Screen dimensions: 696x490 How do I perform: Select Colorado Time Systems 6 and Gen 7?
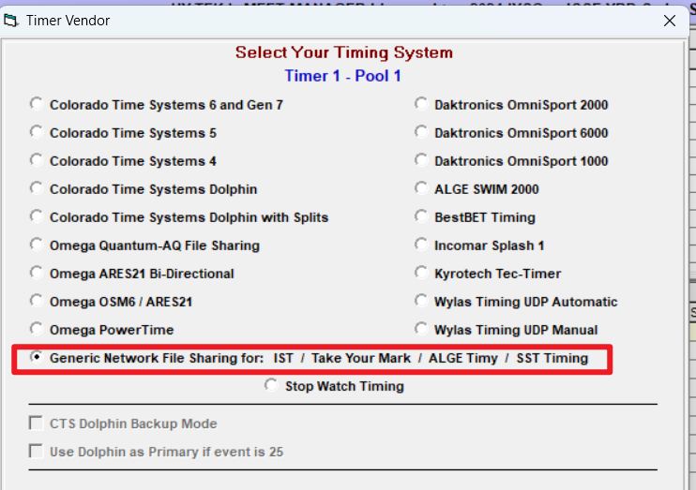(x=37, y=104)
